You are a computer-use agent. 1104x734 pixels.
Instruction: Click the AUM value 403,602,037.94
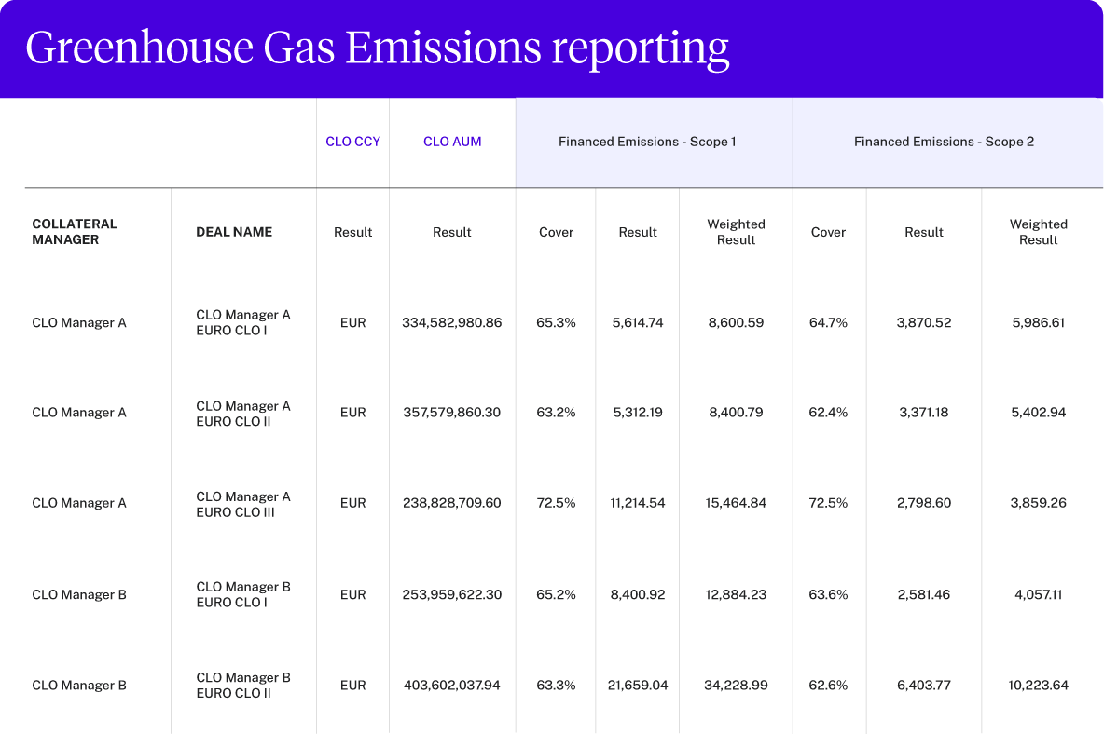[452, 686]
